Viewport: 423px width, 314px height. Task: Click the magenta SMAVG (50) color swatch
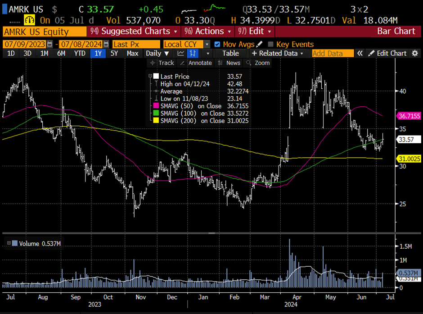click(156, 106)
